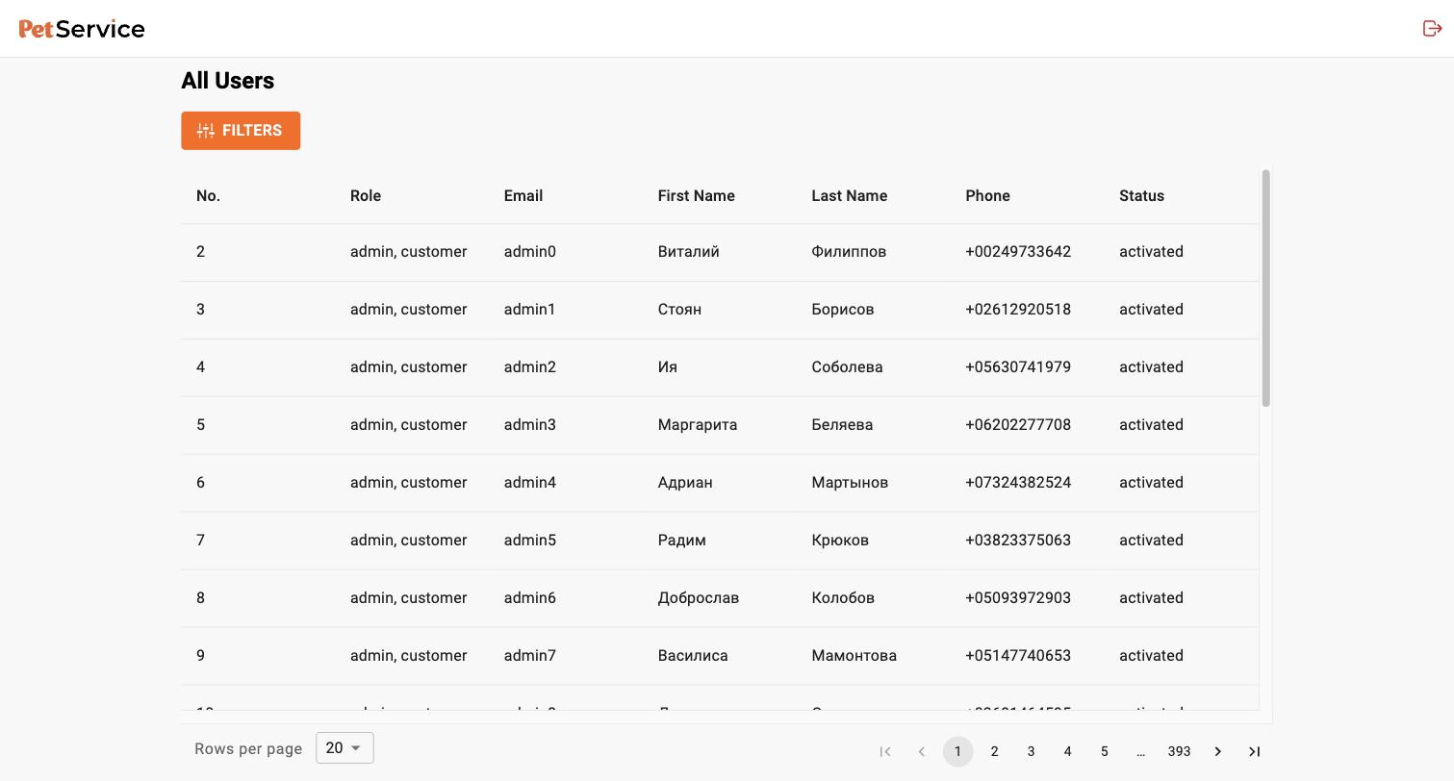Click last name Колобов
Screen dimensions: 1454x781
click(843, 597)
